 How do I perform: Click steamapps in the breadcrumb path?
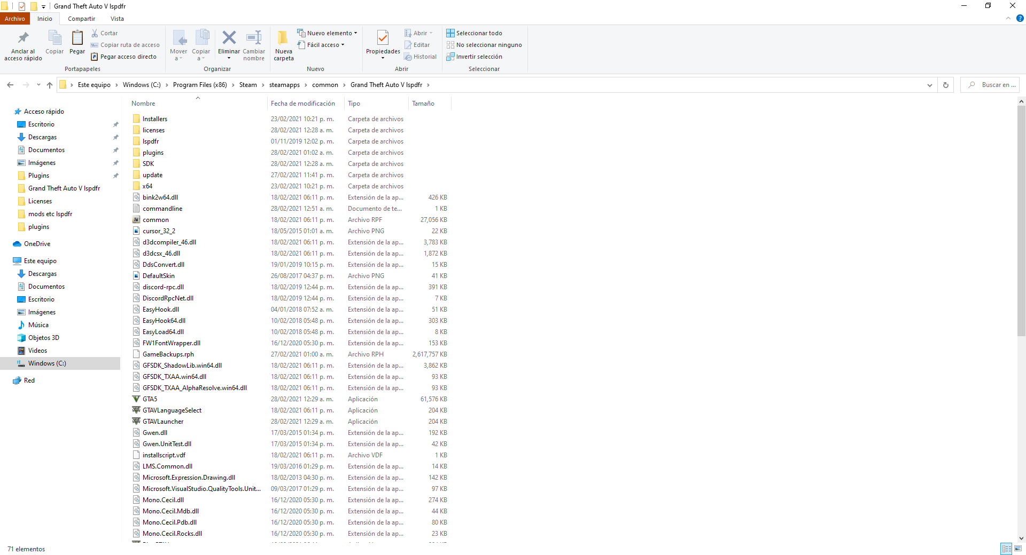[x=284, y=85]
